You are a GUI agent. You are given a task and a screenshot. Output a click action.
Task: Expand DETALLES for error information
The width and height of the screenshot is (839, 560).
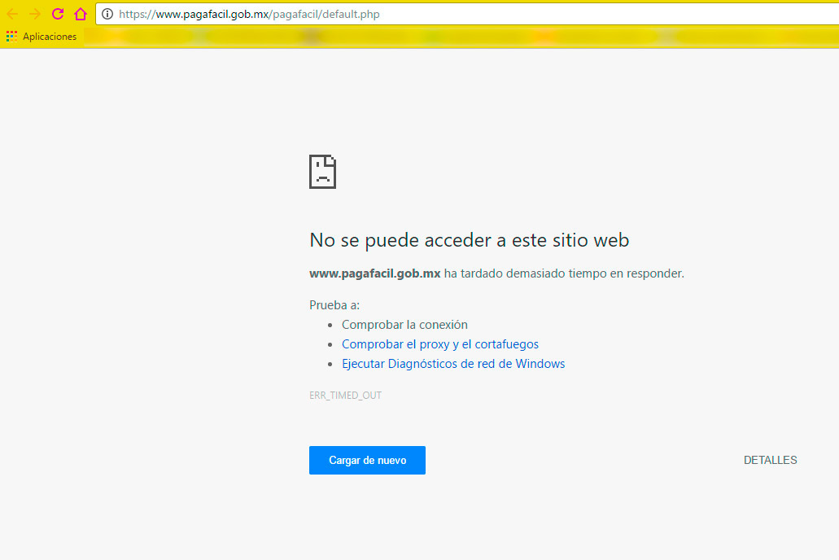point(770,460)
